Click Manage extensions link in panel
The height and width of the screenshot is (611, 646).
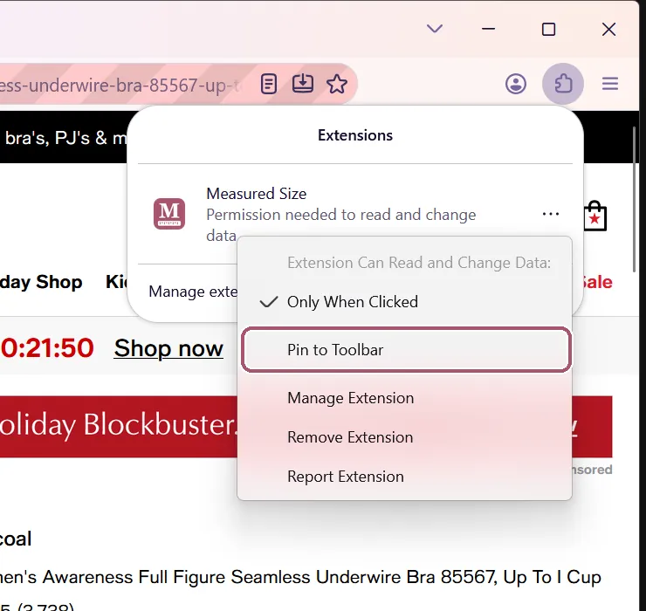[x=193, y=292]
